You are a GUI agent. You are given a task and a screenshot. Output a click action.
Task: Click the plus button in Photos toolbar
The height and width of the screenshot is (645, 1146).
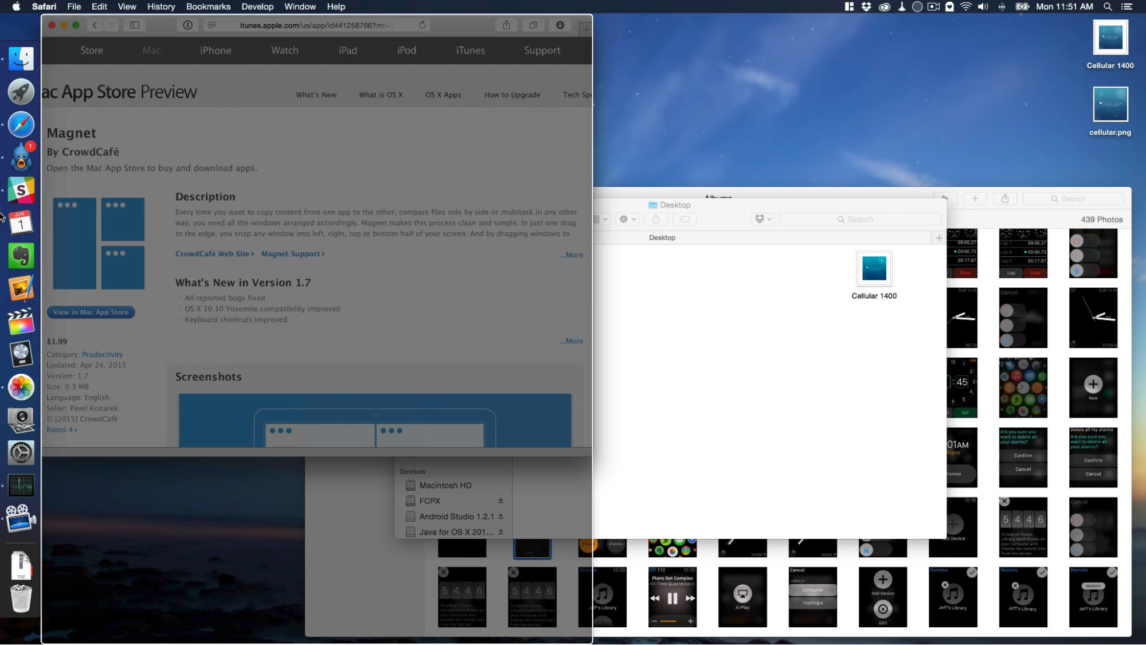tap(975, 198)
